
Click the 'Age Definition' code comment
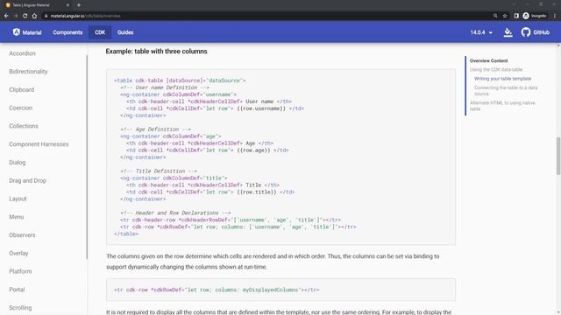[x=156, y=129]
